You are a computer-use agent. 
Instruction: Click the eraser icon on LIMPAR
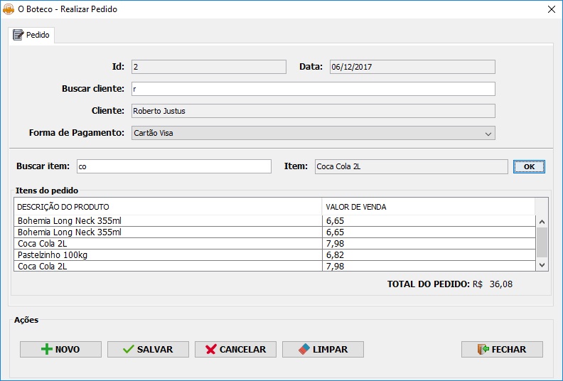(x=304, y=350)
